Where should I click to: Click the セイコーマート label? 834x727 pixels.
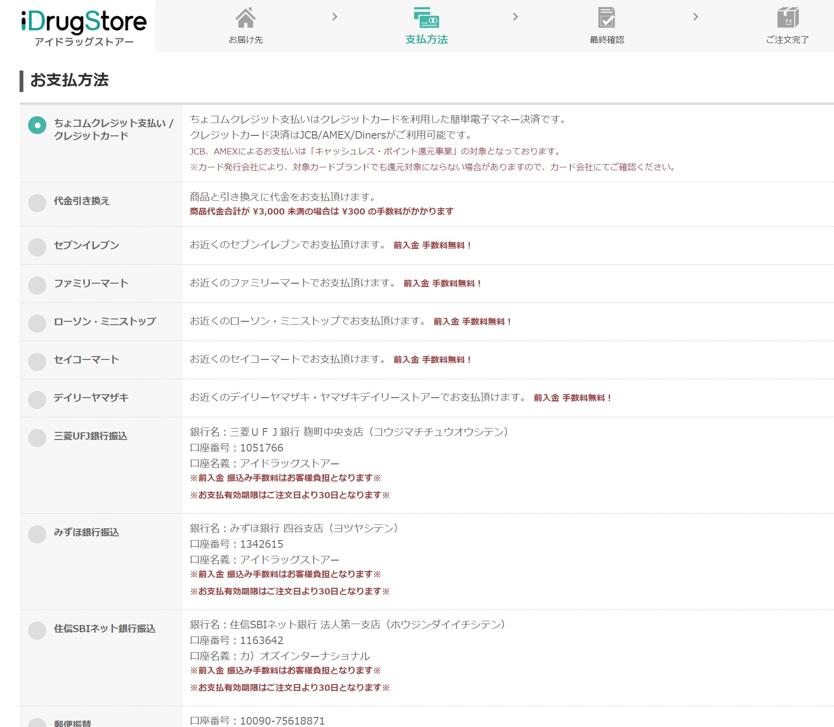tap(86, 360)
